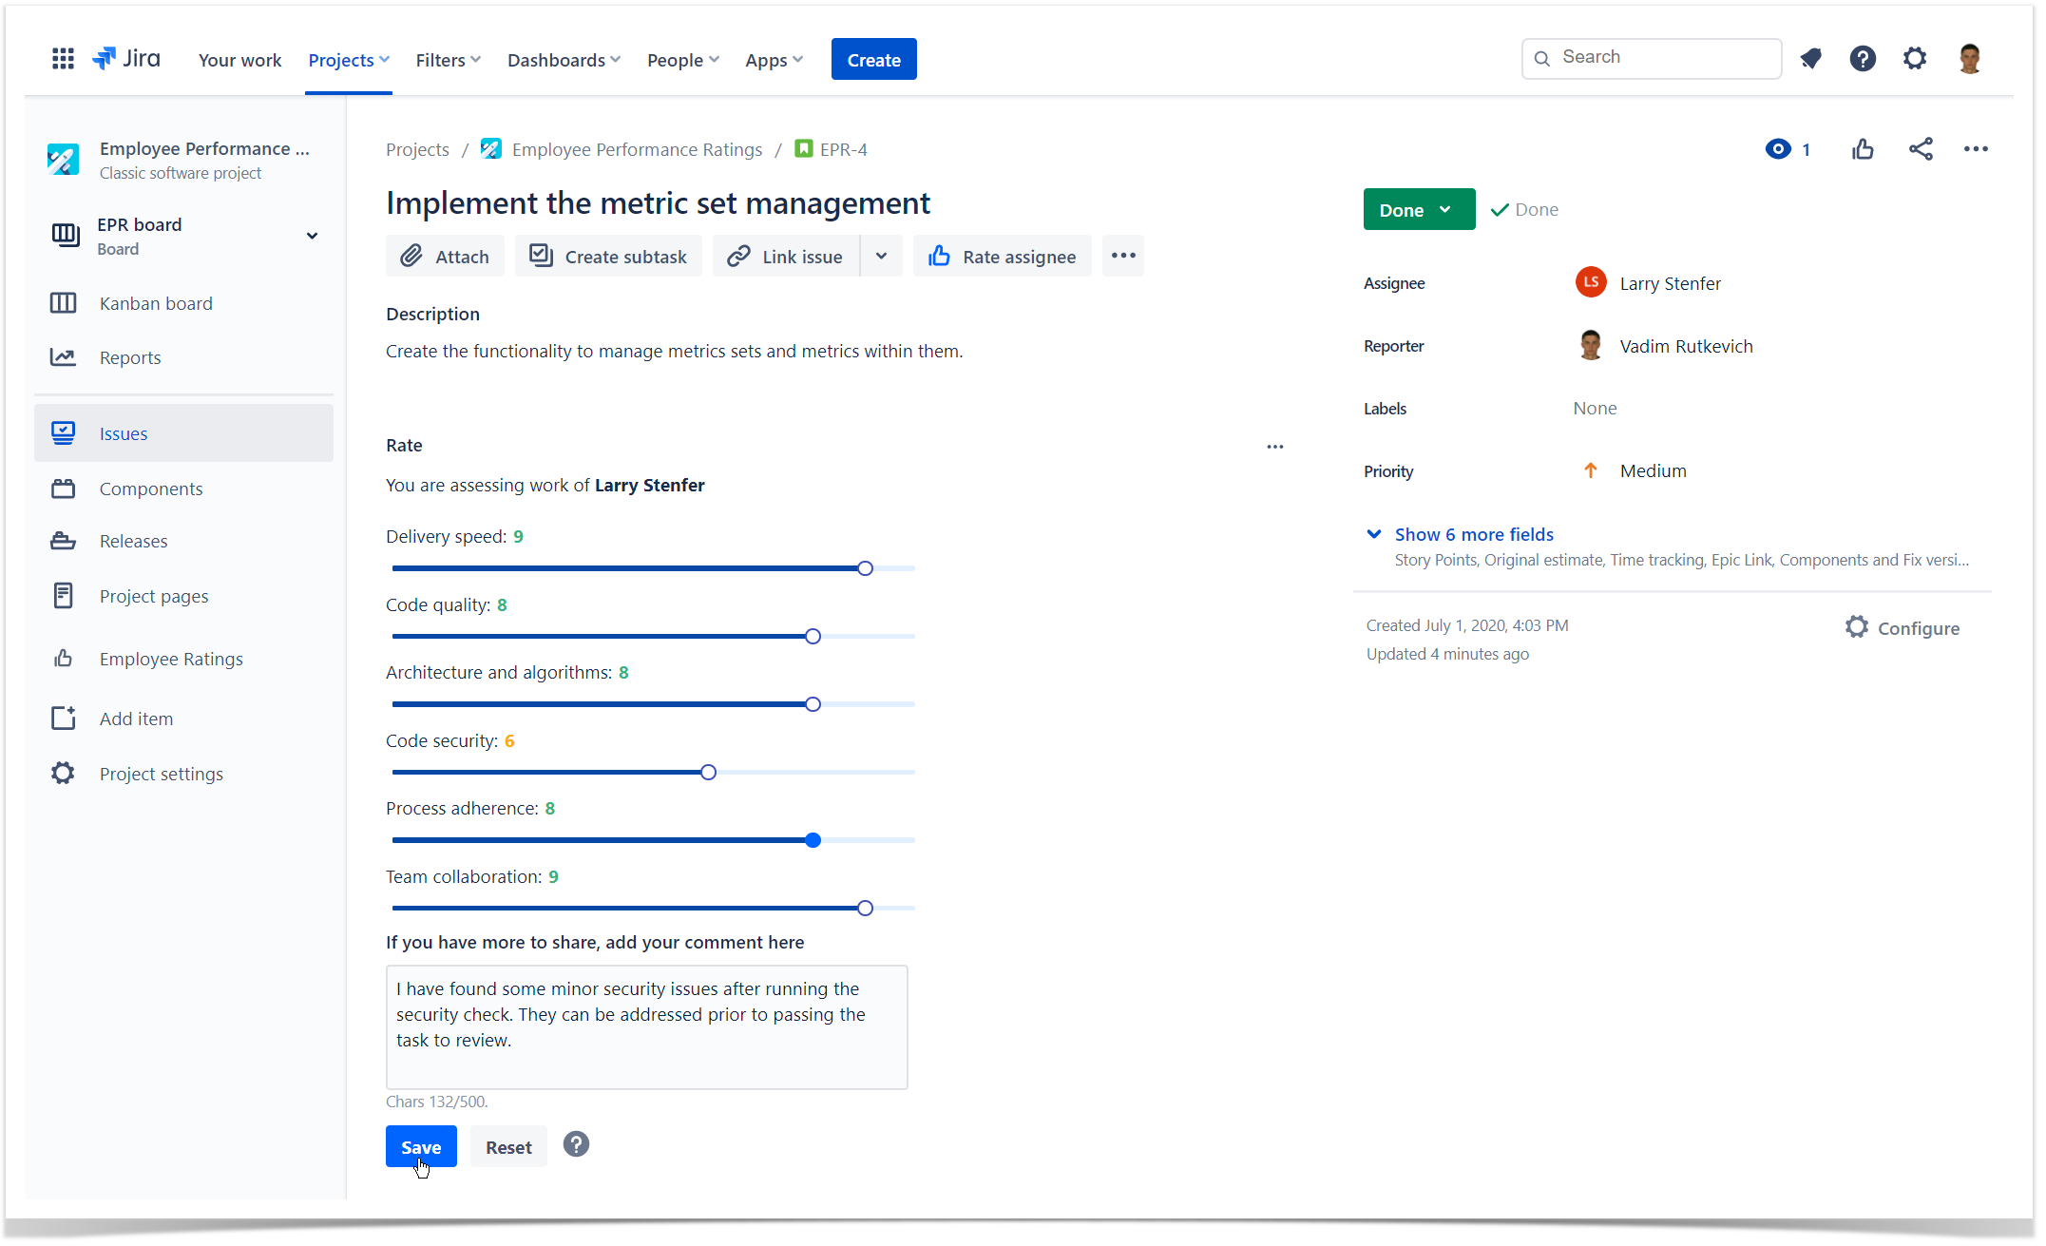
Task: Save the rating
Action: (x=421, y=1146)
